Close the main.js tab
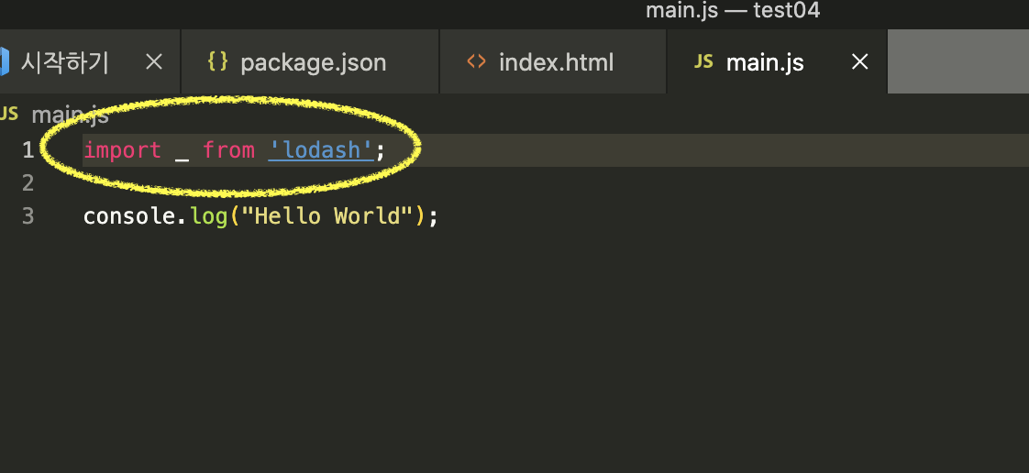1029x473 pixels. [859, 62]
